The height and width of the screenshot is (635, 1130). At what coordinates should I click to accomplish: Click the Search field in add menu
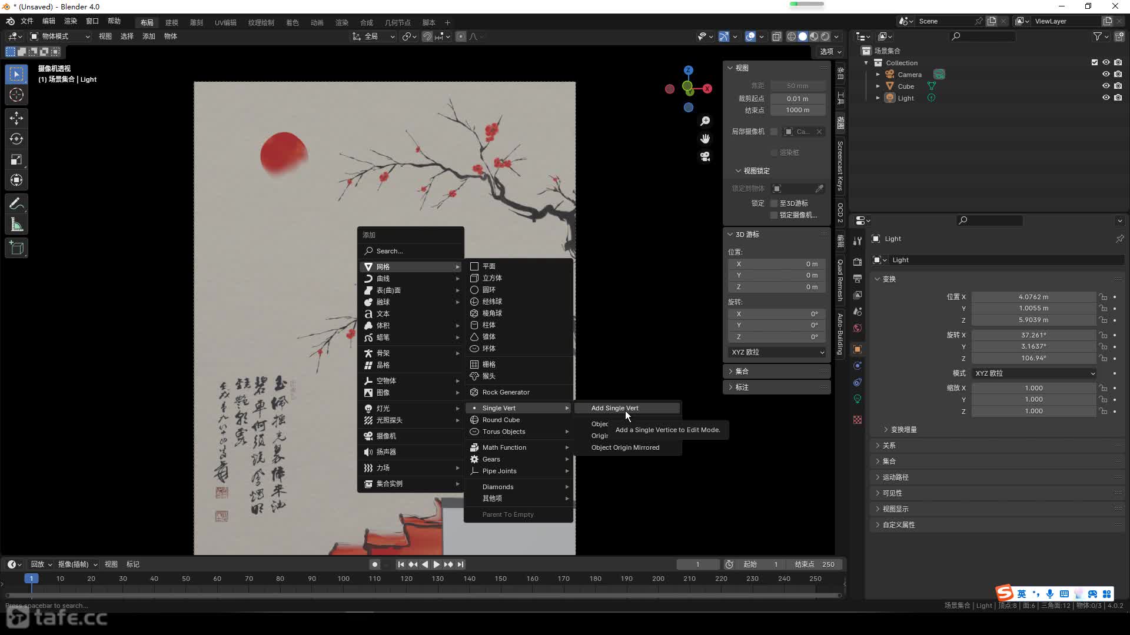[x=411, y=251]
